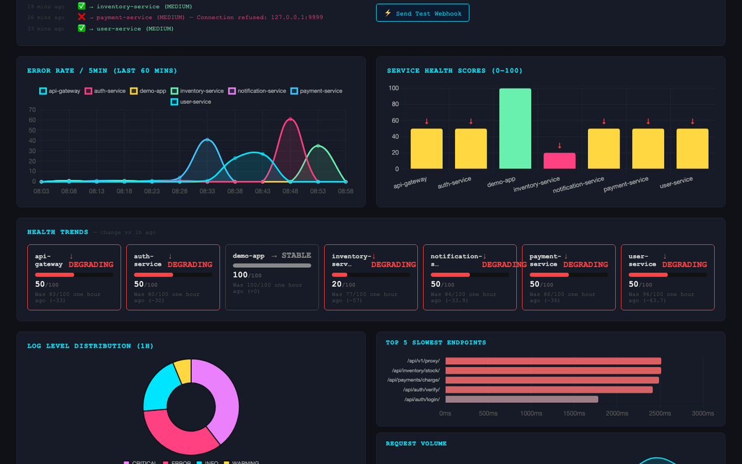Click 100/100 score in demo-app card
This screenshot has height=464, width=742.
(x=247, y=275)
